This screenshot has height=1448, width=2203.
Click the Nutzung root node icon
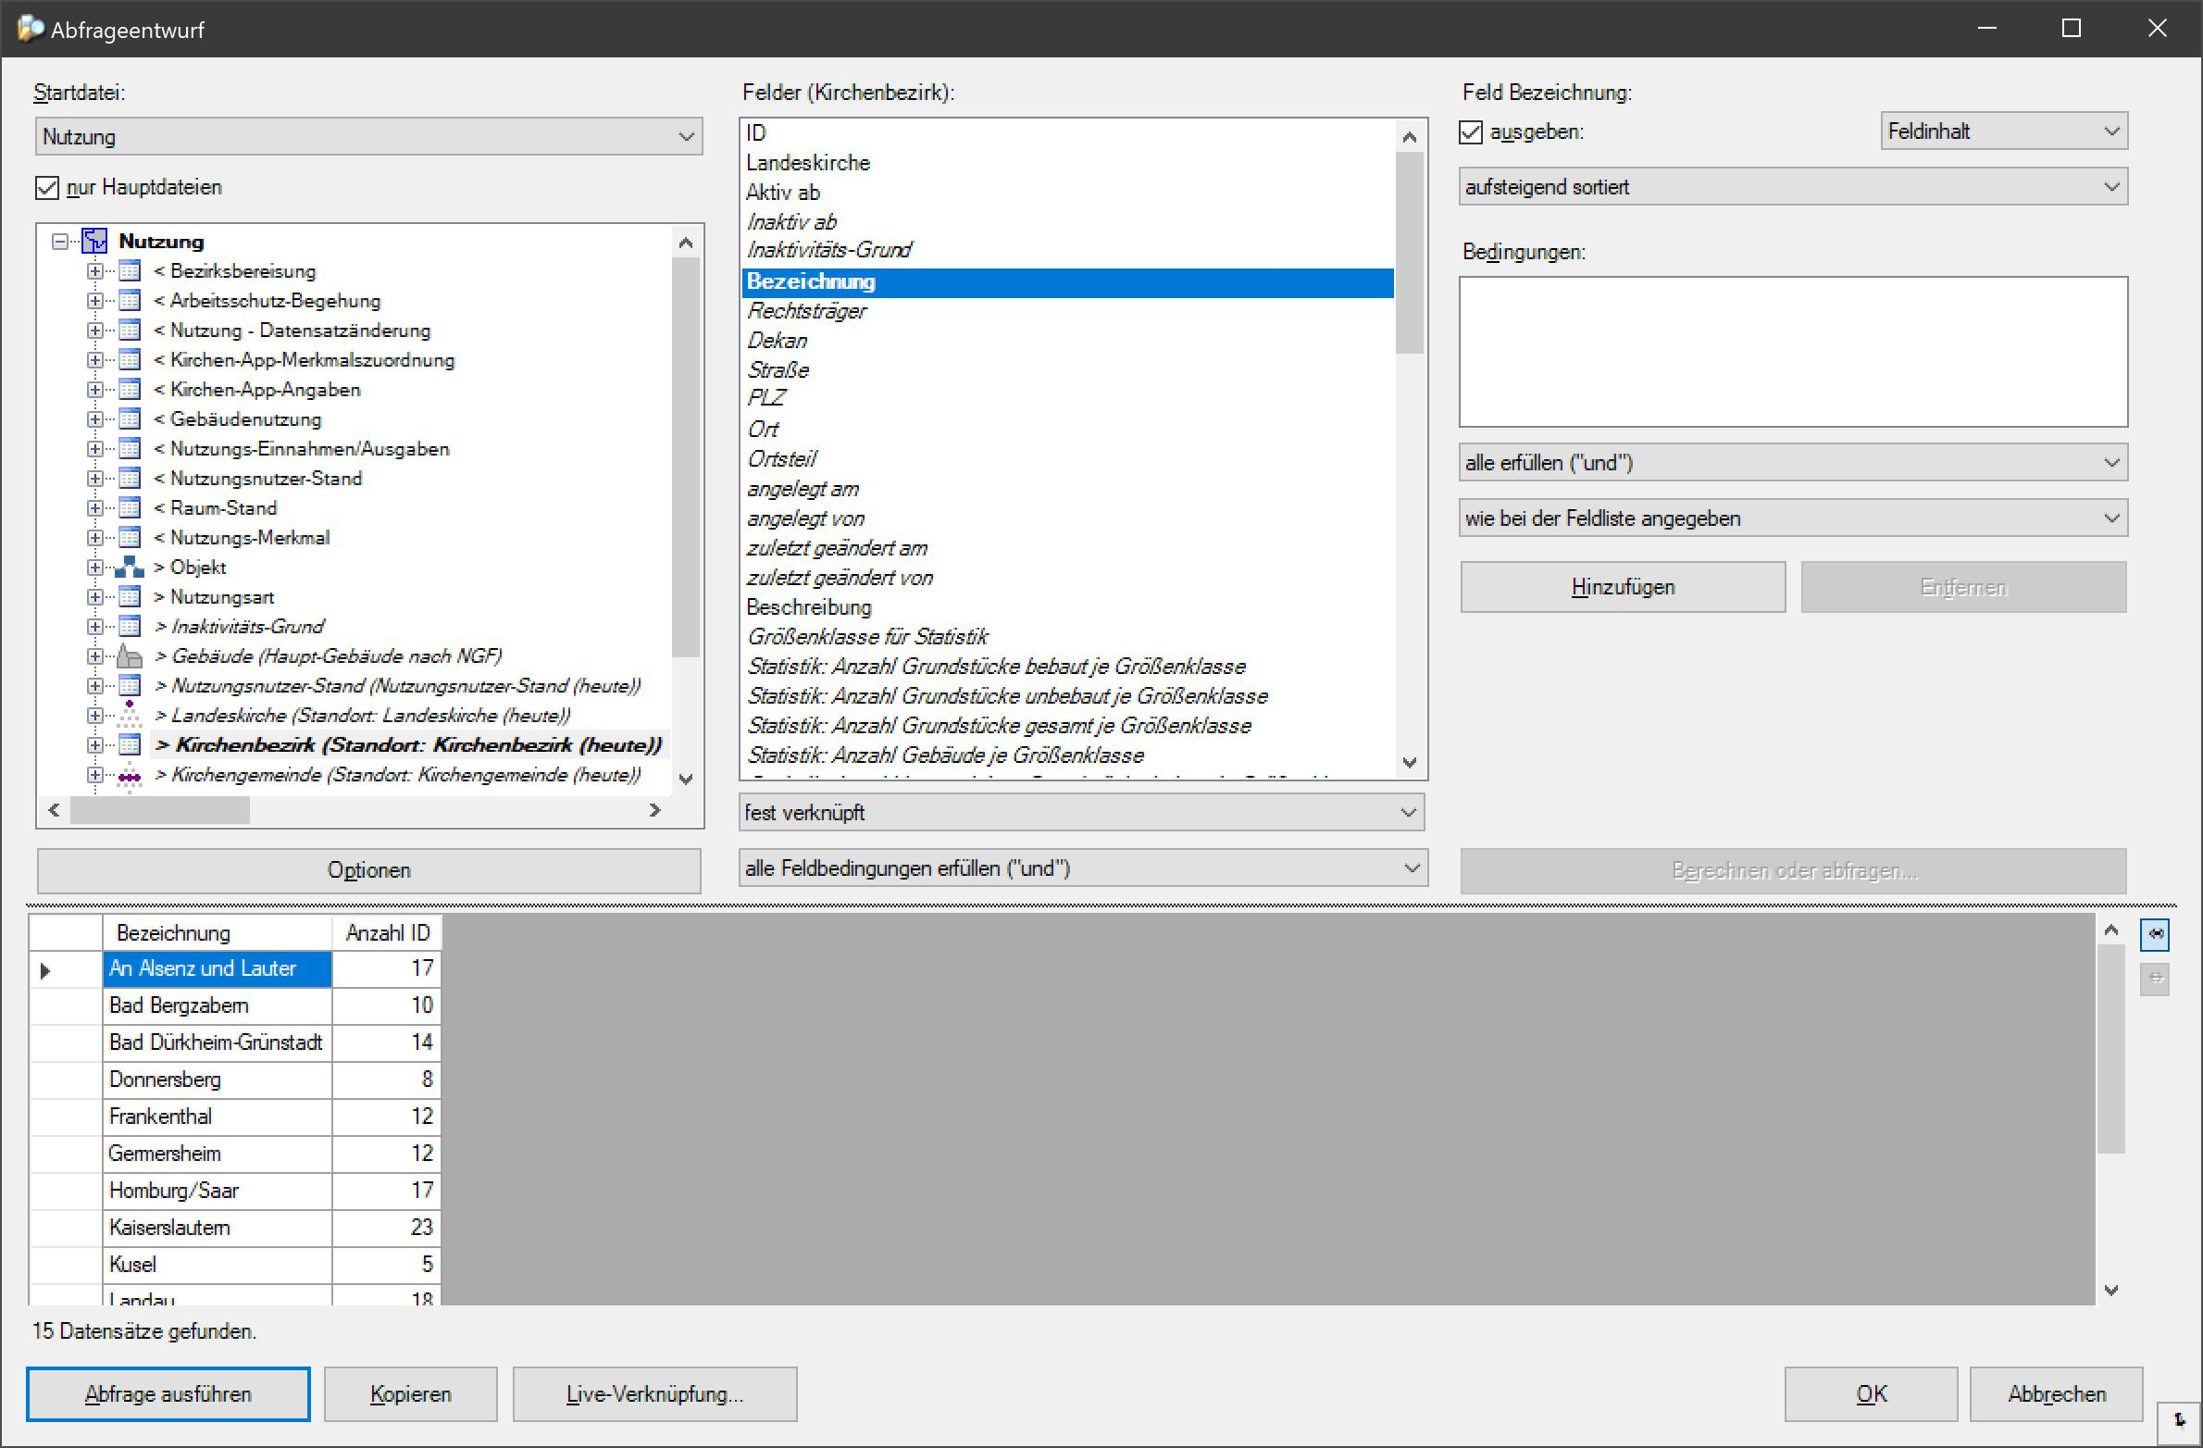(95, 242)
